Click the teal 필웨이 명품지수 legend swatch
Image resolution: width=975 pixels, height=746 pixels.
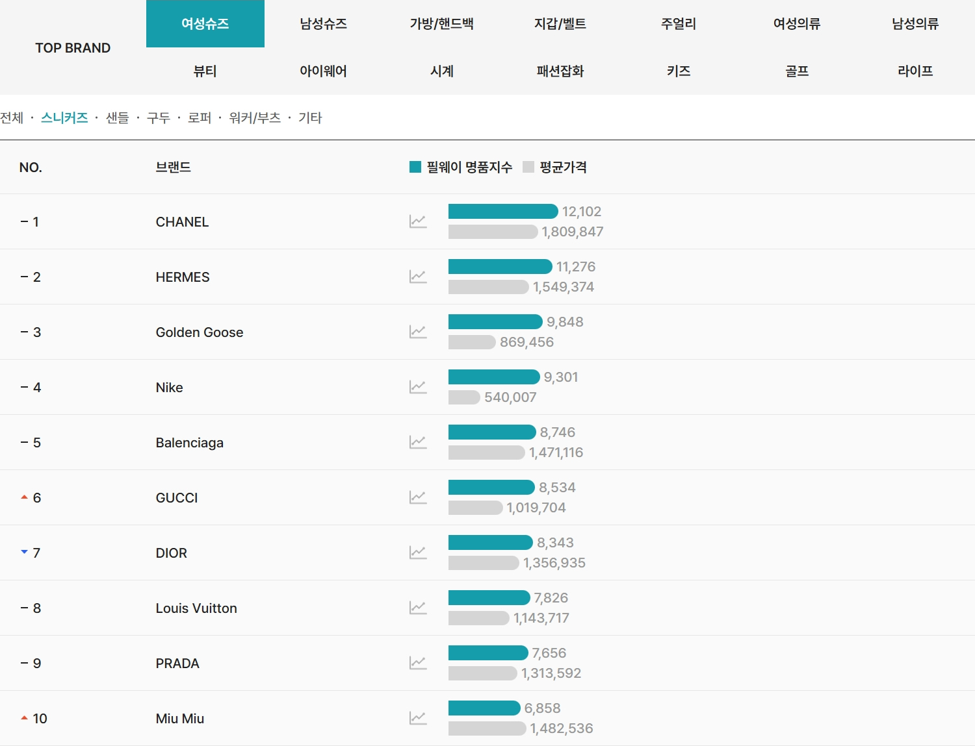[415, 167]
